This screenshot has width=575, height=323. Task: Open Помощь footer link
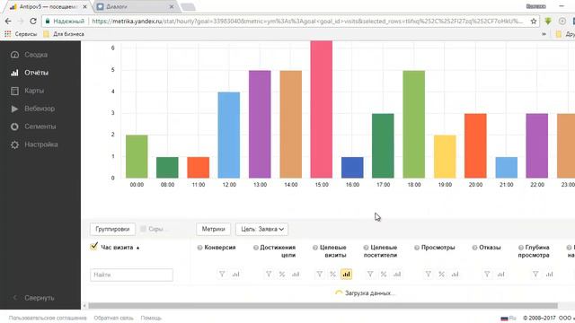tap(151, 318)
